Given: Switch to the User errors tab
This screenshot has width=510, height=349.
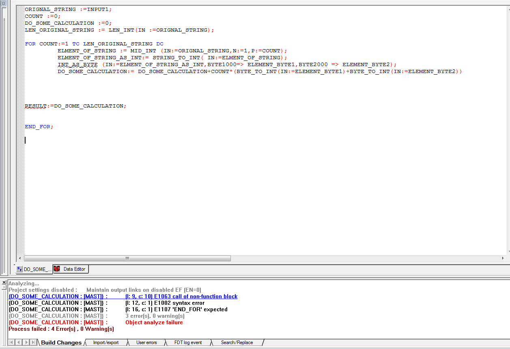Looking at the screenshot, I should pos(146,343).
